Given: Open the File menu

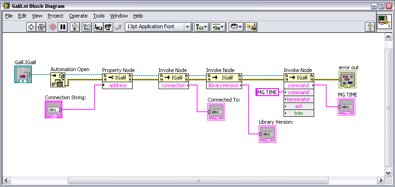Looking at the screenshot, I should pos(9,16).
